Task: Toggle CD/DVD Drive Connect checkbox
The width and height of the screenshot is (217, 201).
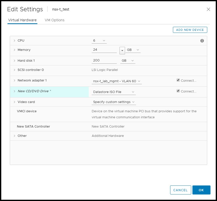Action: point(178,91)
